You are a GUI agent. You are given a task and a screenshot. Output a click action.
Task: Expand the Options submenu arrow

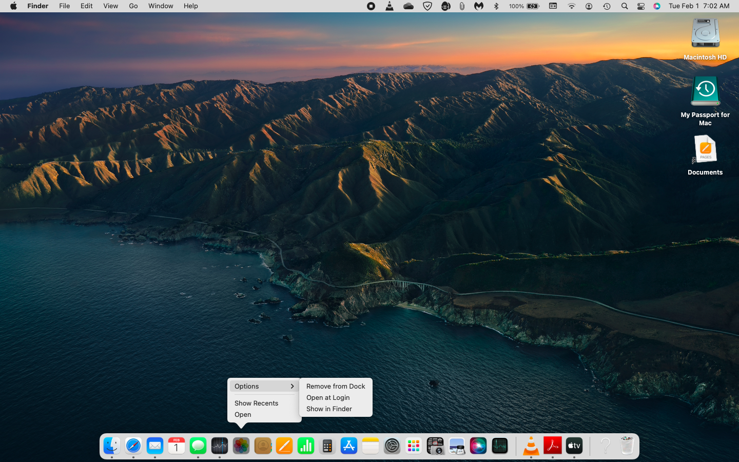tap(292, 386)
